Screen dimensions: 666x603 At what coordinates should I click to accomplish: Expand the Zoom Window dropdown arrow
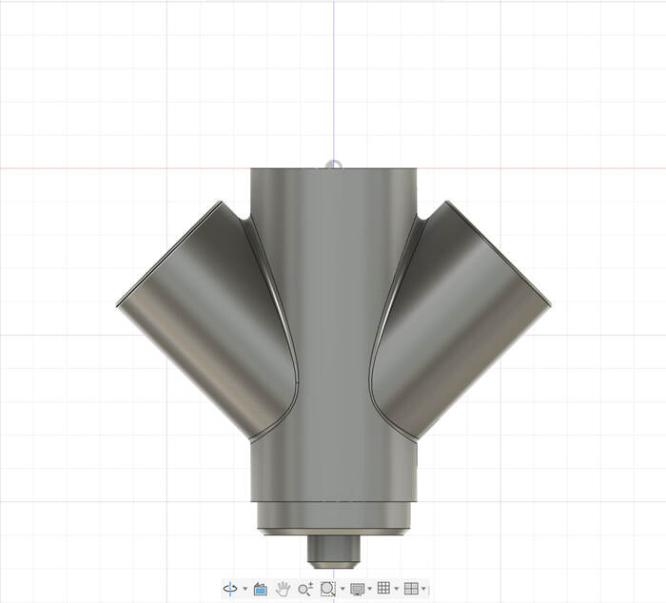click(x=343, y=590)
